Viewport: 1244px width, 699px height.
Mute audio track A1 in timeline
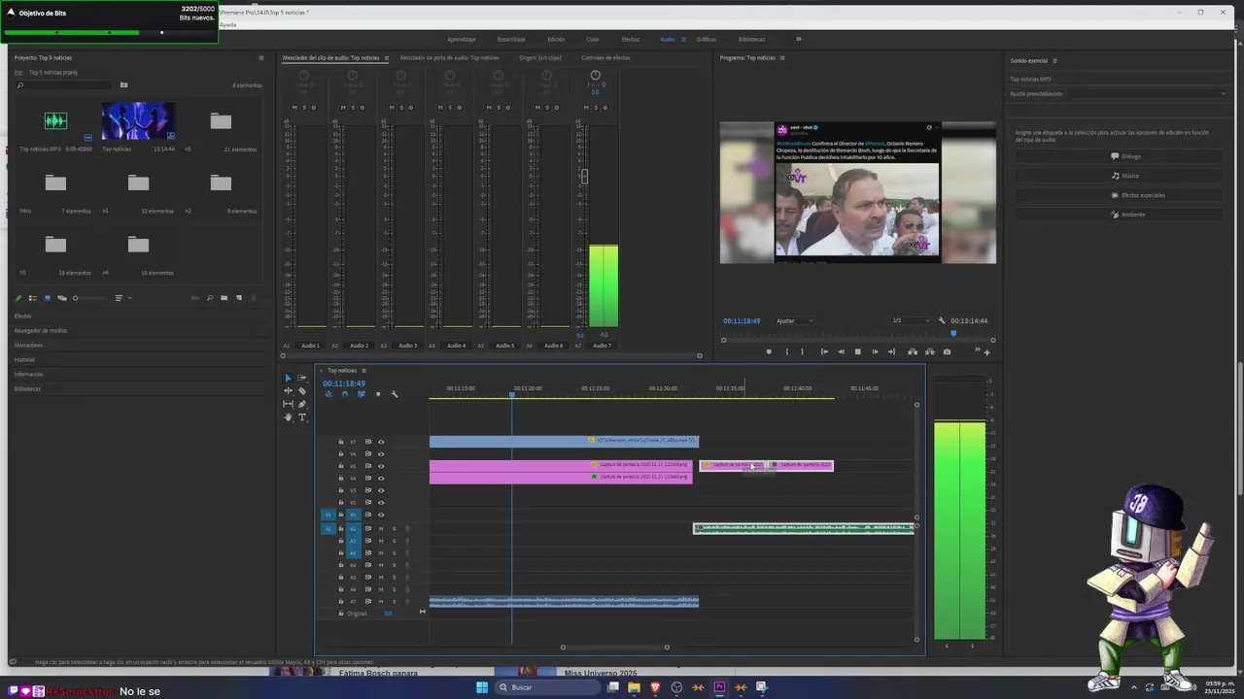click(381, 529)
